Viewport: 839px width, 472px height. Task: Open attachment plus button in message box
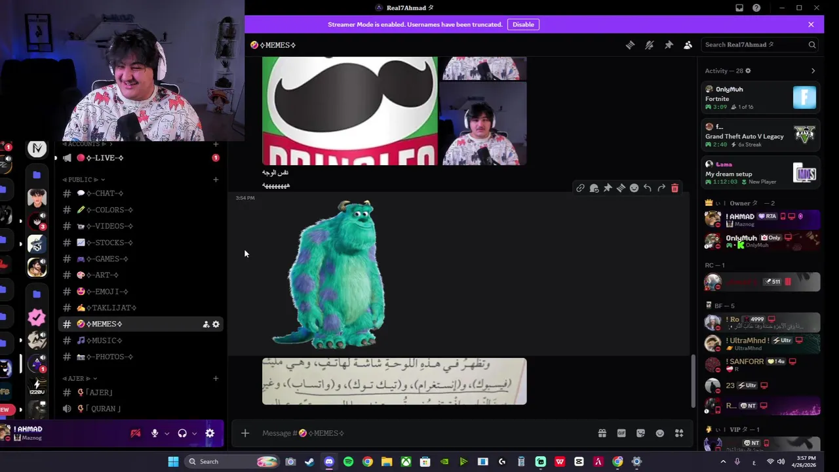pyautogui.click(x=245, y=433)
